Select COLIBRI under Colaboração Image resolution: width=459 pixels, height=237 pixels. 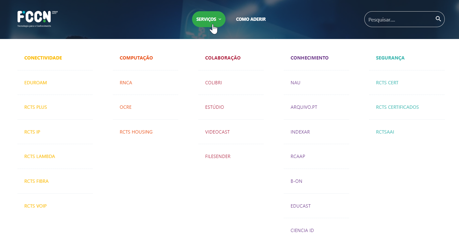click(213, 82)
